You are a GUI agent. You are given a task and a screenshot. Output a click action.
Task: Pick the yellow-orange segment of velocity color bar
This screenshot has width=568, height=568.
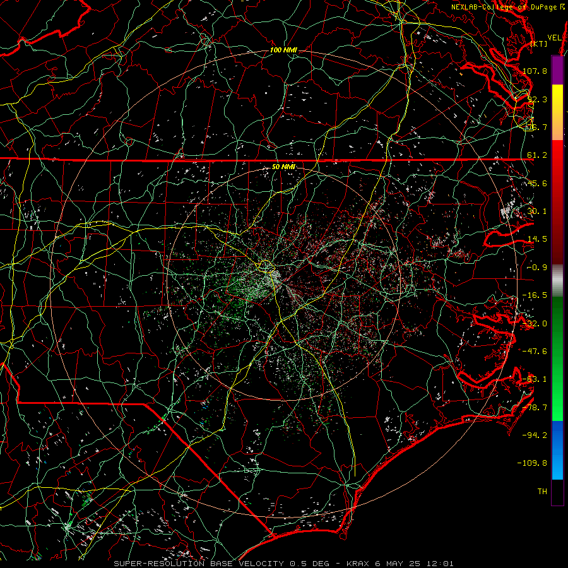pyautogui.click(x=557, y=112)
